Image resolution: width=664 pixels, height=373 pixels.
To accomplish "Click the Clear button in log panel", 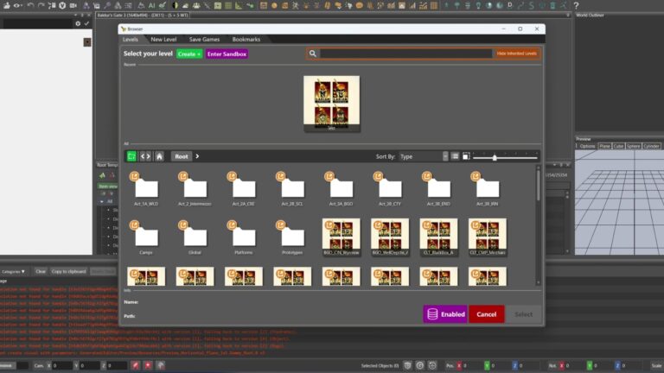I will 41,271.
